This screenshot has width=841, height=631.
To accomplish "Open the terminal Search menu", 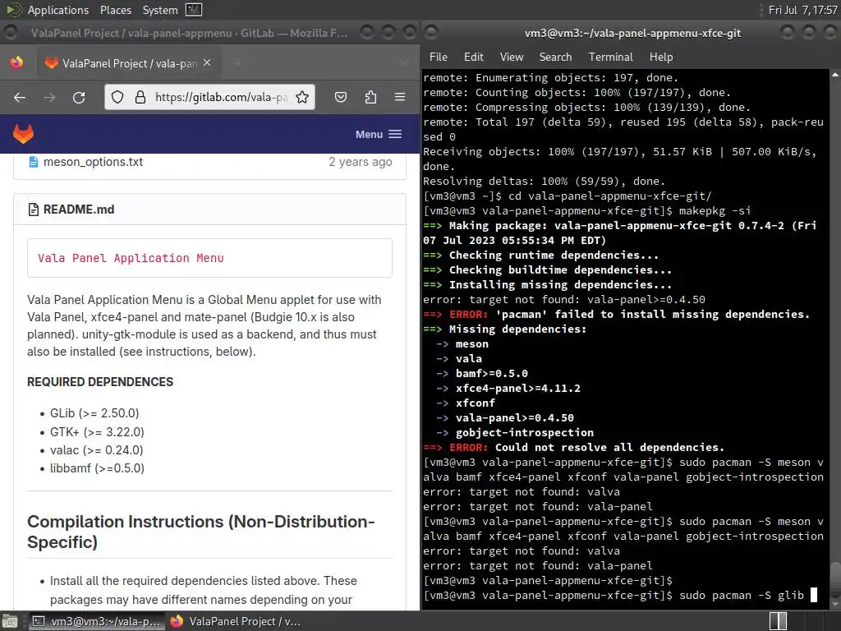I will pos(556,57).
